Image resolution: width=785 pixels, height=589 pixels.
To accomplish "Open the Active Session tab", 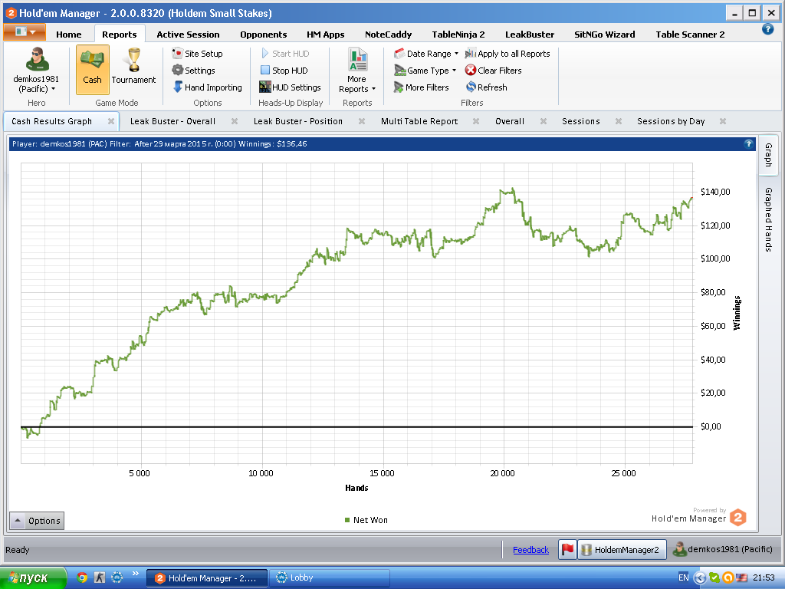I will pos(188,35).
